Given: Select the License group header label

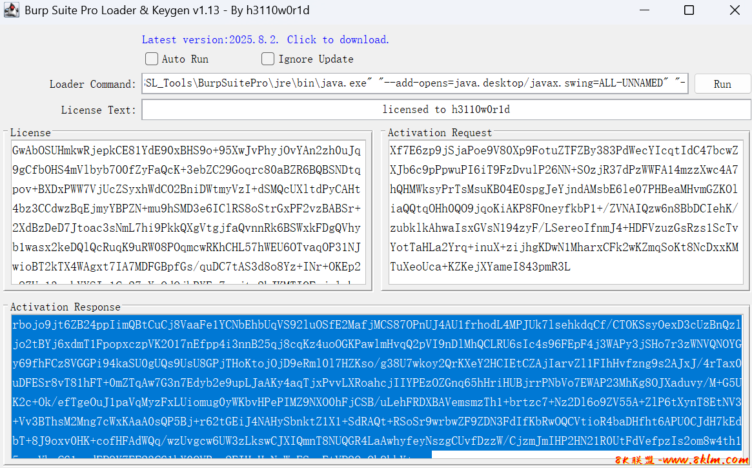Looking at the screenshot, I should point(30,133).
